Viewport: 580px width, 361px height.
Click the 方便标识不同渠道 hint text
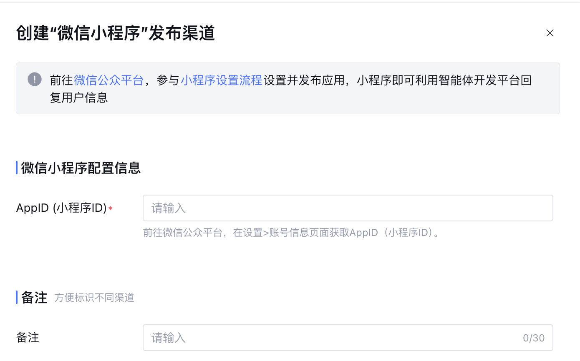click(x=94, y=298)
